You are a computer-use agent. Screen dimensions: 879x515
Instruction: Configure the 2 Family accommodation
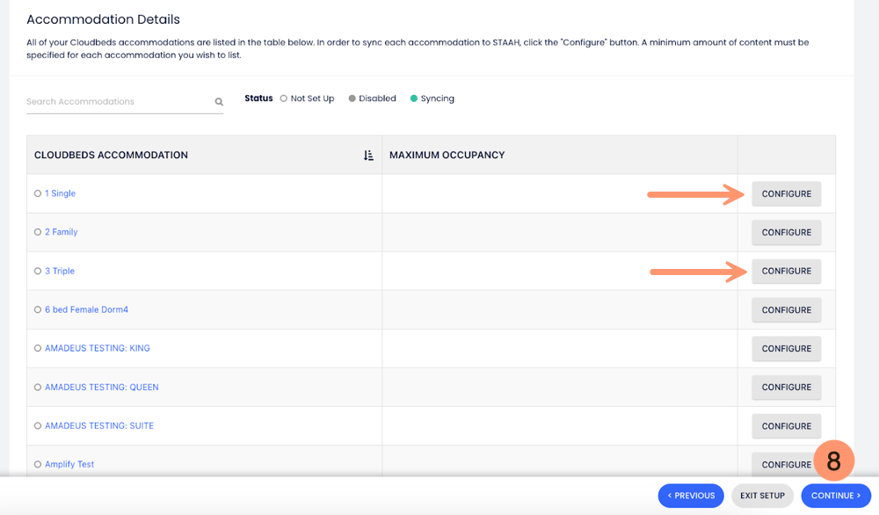tap(786, 232)
